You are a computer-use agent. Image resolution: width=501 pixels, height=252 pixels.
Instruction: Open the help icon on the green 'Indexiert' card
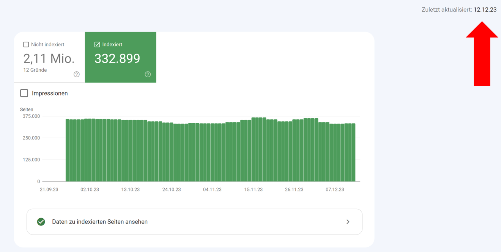[x=148, y=74]
